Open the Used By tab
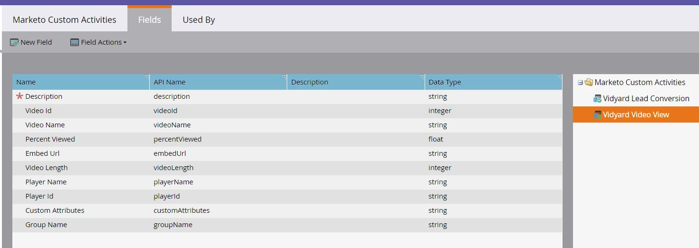This screenshot has width=699, height=248. click(199, 20)
